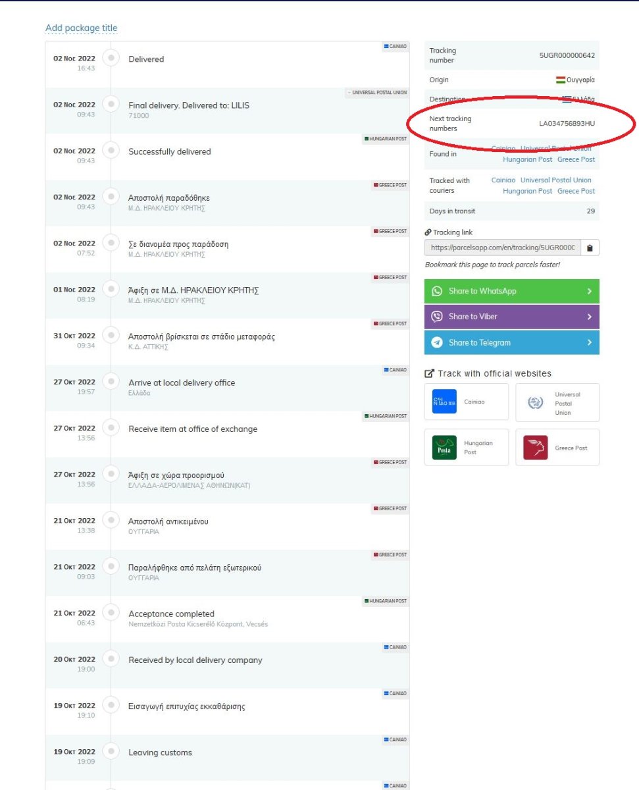Select timeline dot for Final delivery event
Image resolution: width=639 pixels, height=790 pixels.
pyautogui.click(x=112, y=104)
